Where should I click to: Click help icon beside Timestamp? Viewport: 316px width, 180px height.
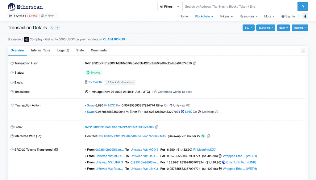pos(12,92)
